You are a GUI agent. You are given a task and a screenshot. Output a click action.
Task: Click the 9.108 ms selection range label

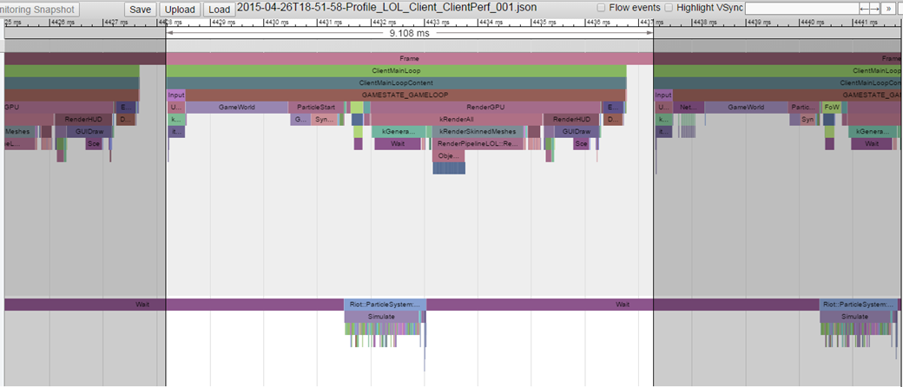click(409, 33)
